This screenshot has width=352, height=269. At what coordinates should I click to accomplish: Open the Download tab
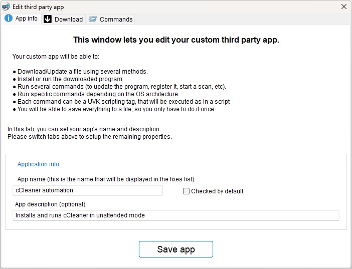(x=63, y=20)
